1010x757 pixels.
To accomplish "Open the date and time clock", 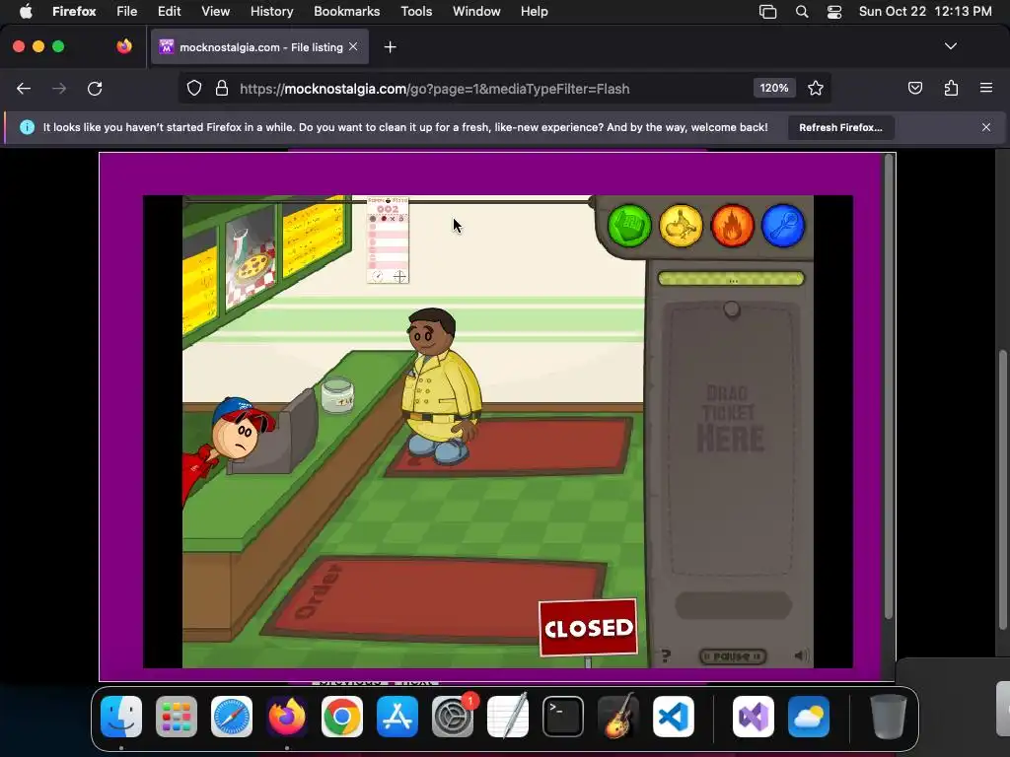I will pos(925,12).
